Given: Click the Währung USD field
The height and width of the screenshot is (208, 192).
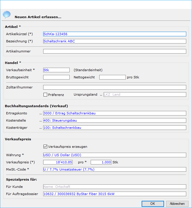Looking at the screenshot, I should tap(115, 155).
